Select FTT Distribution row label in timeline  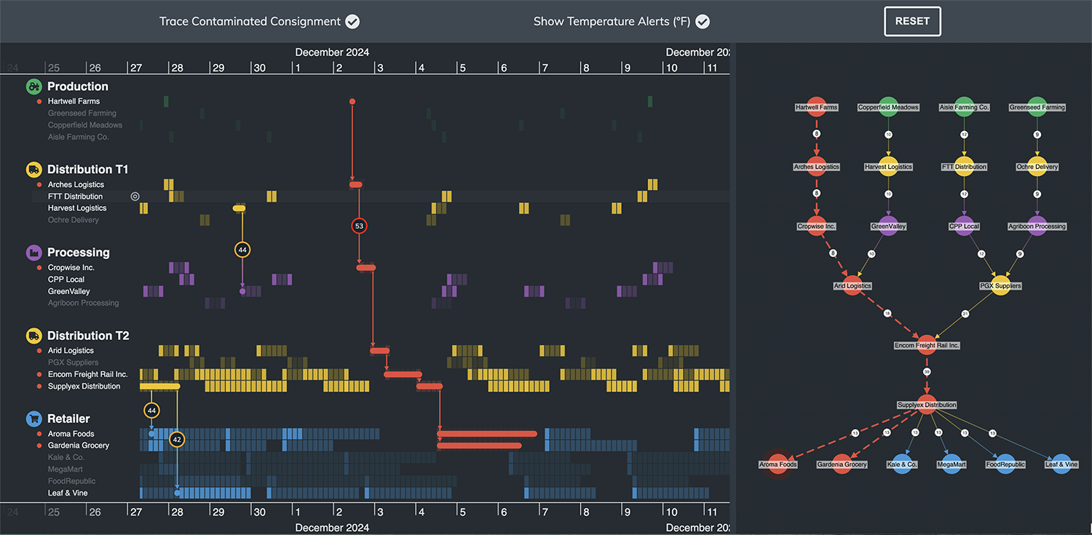point(75,197)
